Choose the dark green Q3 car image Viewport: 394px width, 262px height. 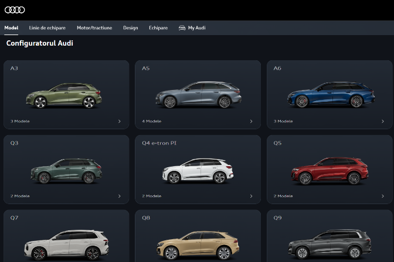click(x=66, y=171)
